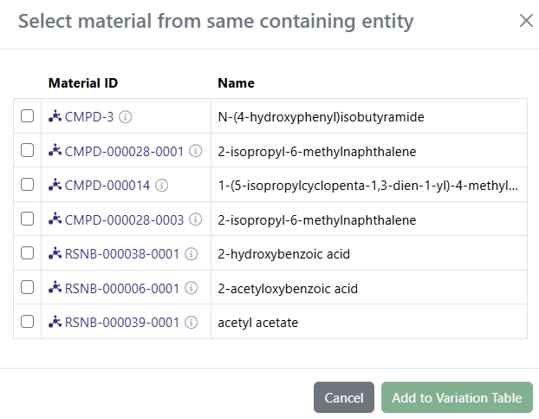The image size is (539, 419).
Task: Close the select material dialog
Action: click(x=526, y=21)
